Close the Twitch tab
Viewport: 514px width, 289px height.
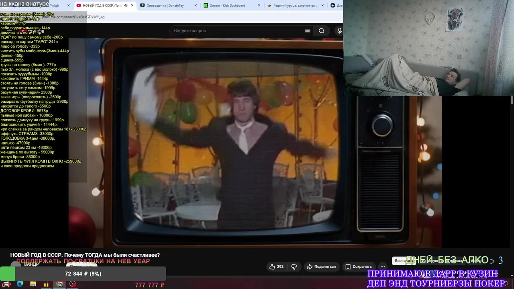(x=68, y=6)
